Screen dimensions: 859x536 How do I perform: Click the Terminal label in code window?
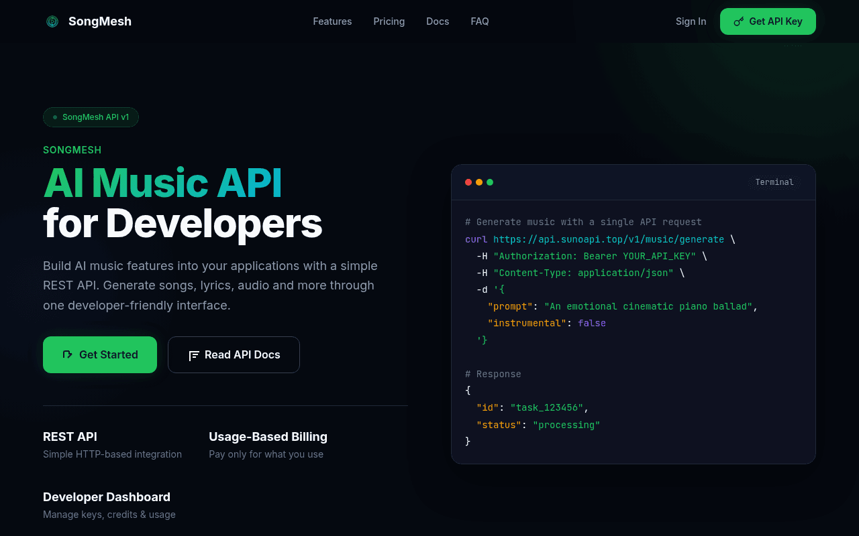coord(774,182)
